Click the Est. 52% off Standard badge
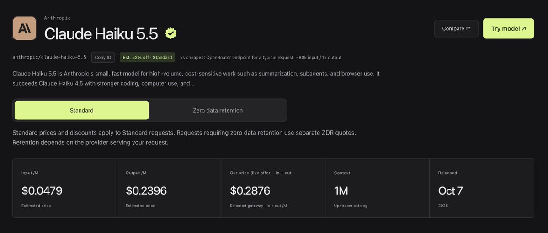Image resolution: width=548 pixels, height=233 pixels. point(147,57)
